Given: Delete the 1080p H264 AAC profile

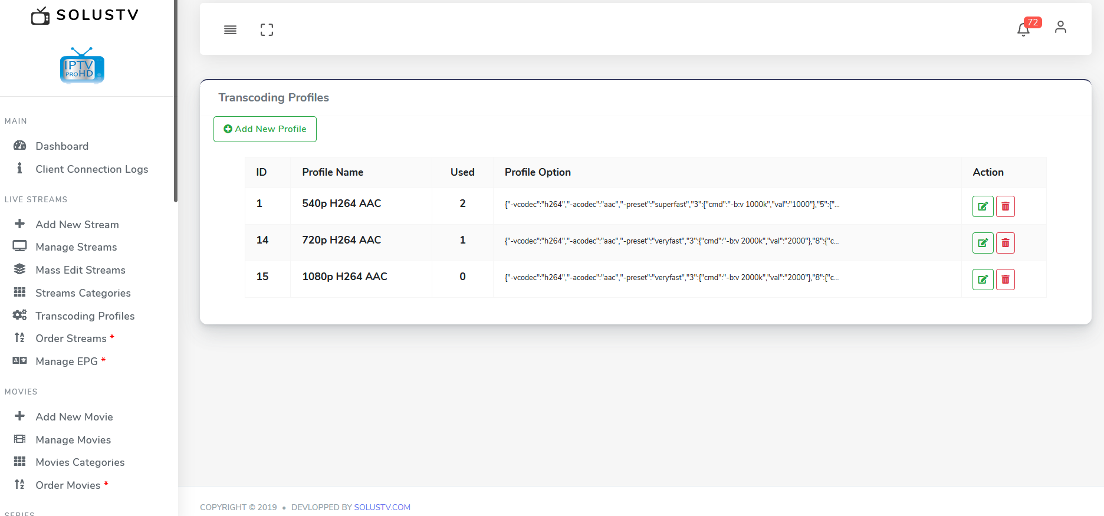Looking at the screenshot, I should point(1006,280).
